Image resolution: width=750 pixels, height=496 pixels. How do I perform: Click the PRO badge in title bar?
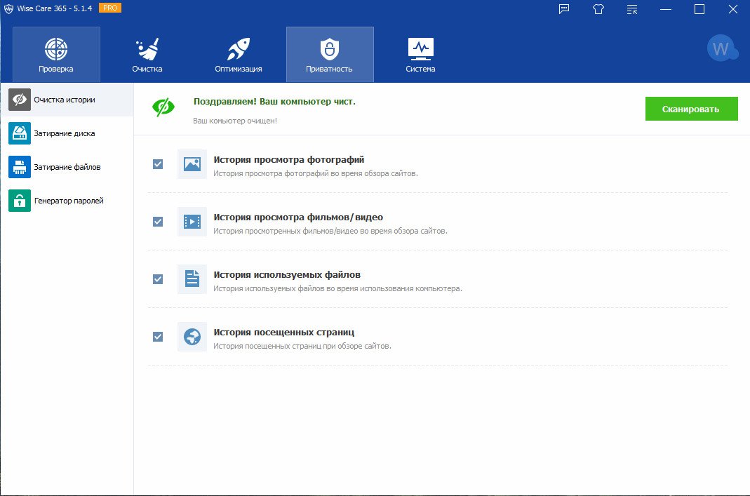click(x=109, y=8)
